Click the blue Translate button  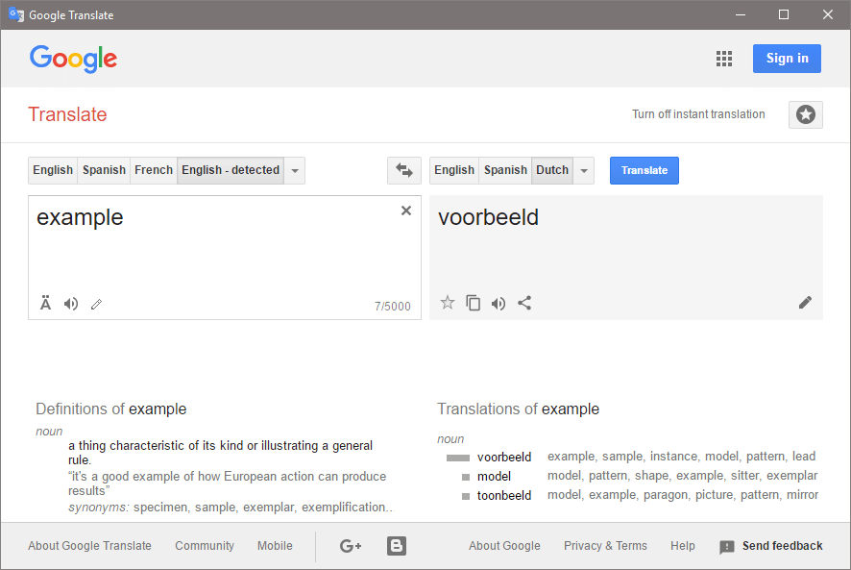pyautogui.click(x=644, y=171)
